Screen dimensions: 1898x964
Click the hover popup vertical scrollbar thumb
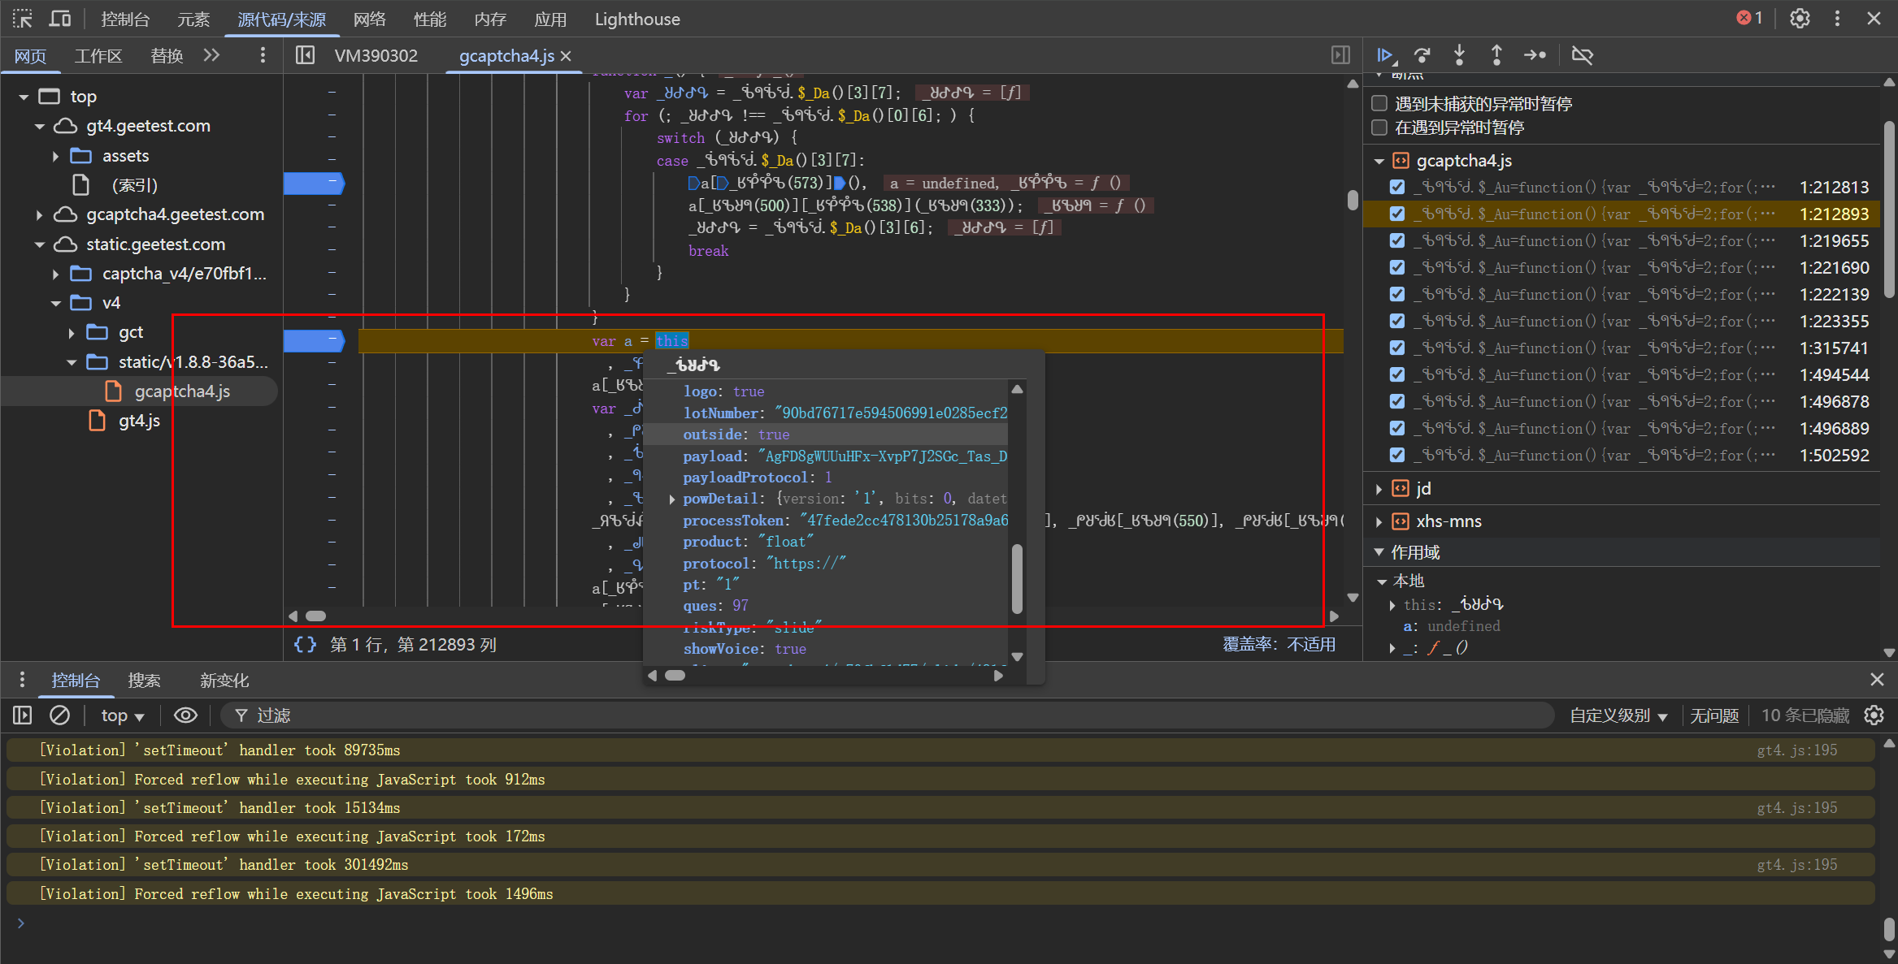pos(1017,578)
